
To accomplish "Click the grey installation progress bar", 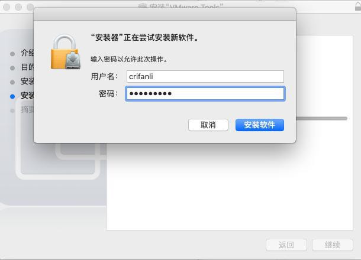I will [x=321, y=118].
